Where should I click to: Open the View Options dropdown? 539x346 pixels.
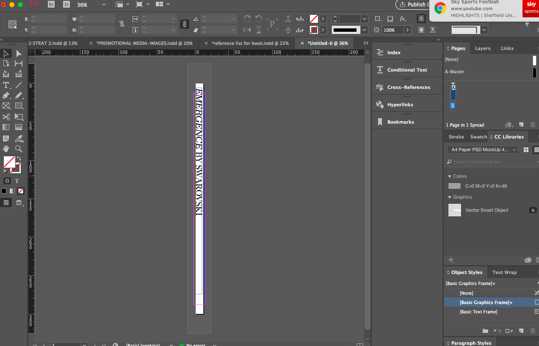122,5
